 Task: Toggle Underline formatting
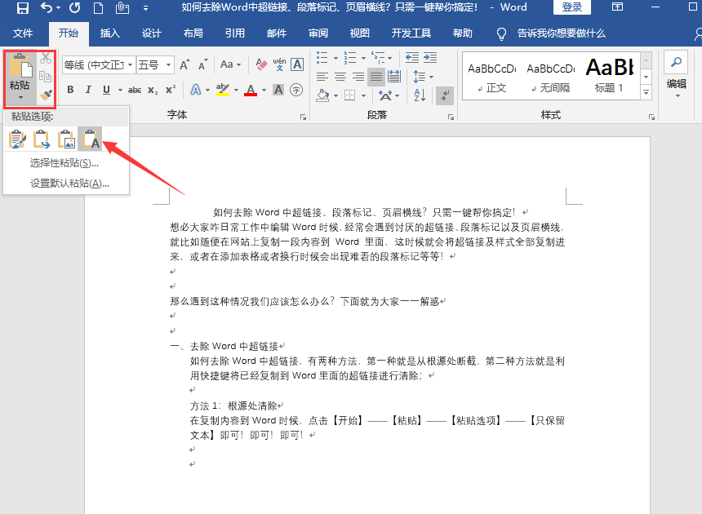click(106, 90)
